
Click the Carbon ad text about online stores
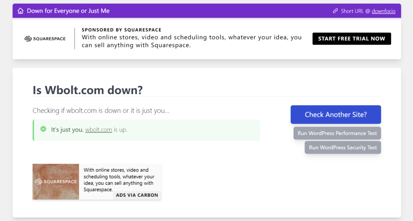[119, 179]
